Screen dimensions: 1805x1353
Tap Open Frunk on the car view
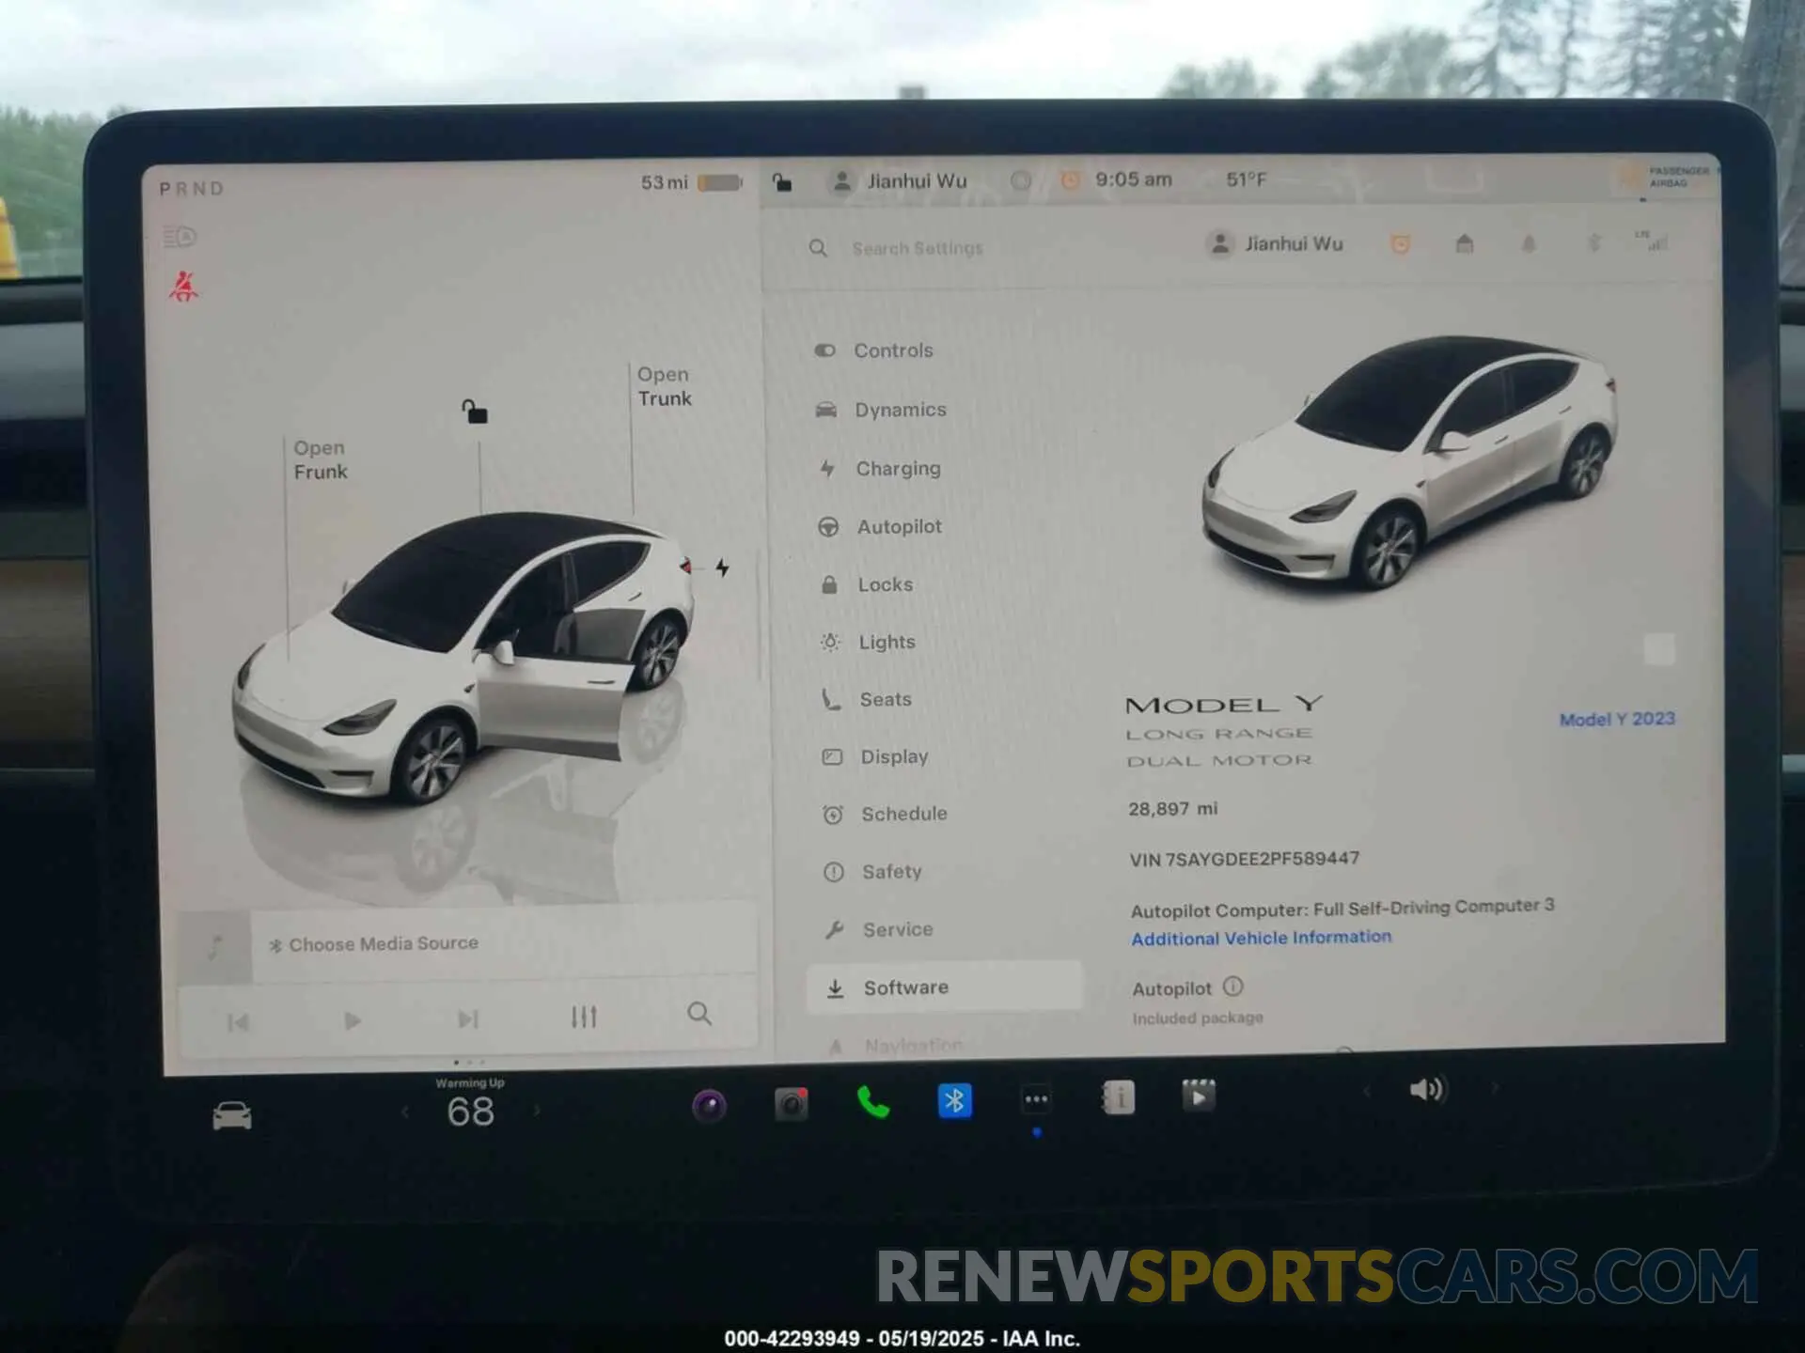(x=320, y=459)
